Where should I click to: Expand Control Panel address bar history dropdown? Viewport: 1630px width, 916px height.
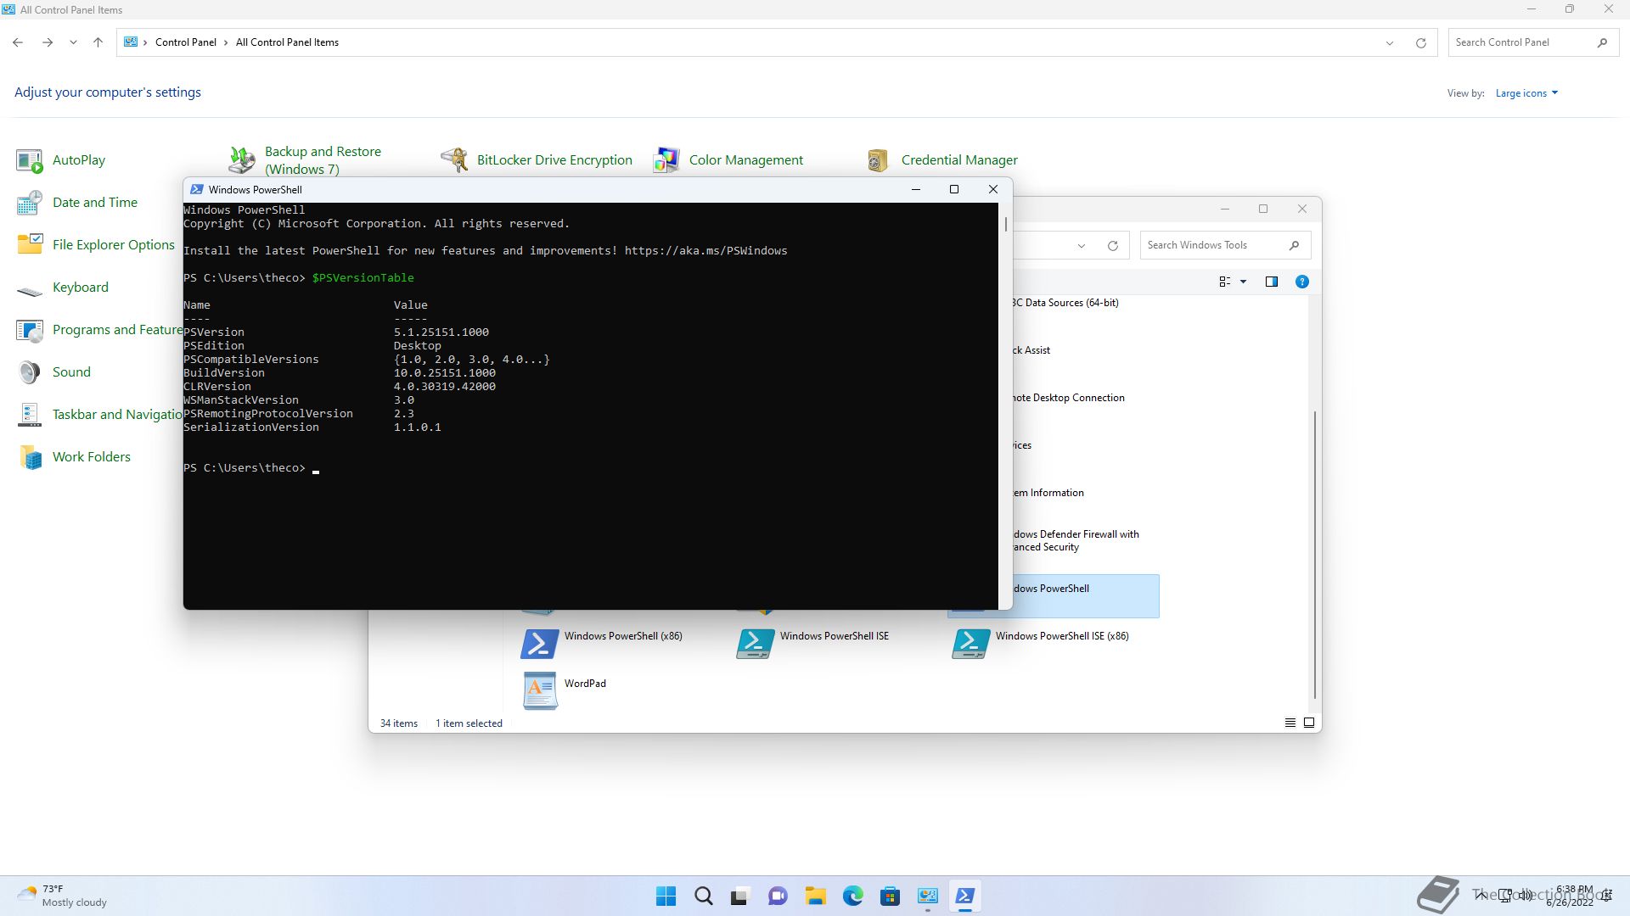click(1390, 42)
